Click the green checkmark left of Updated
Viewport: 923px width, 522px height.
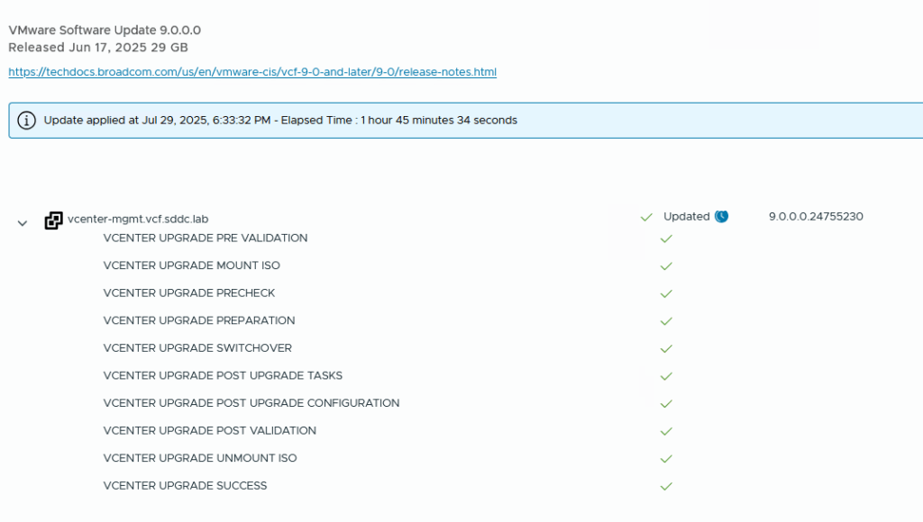[646, 217]
